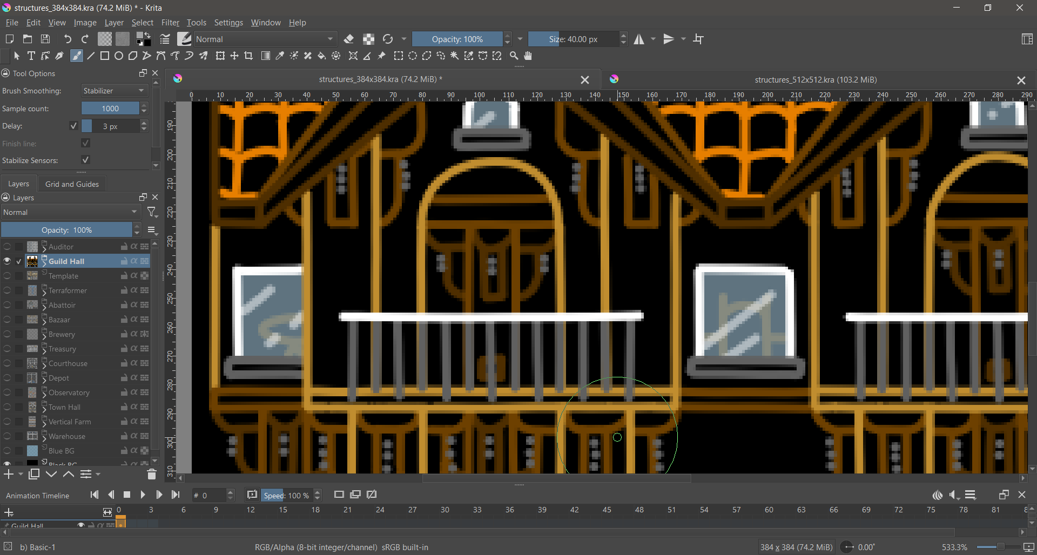The height and width of the screenshot is (555, 1037).
Task: Open the Brush Smoothing dropdown
Action: [115, 91]
